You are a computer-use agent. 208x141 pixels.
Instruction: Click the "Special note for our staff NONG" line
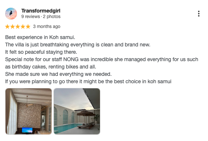(102, 59)
